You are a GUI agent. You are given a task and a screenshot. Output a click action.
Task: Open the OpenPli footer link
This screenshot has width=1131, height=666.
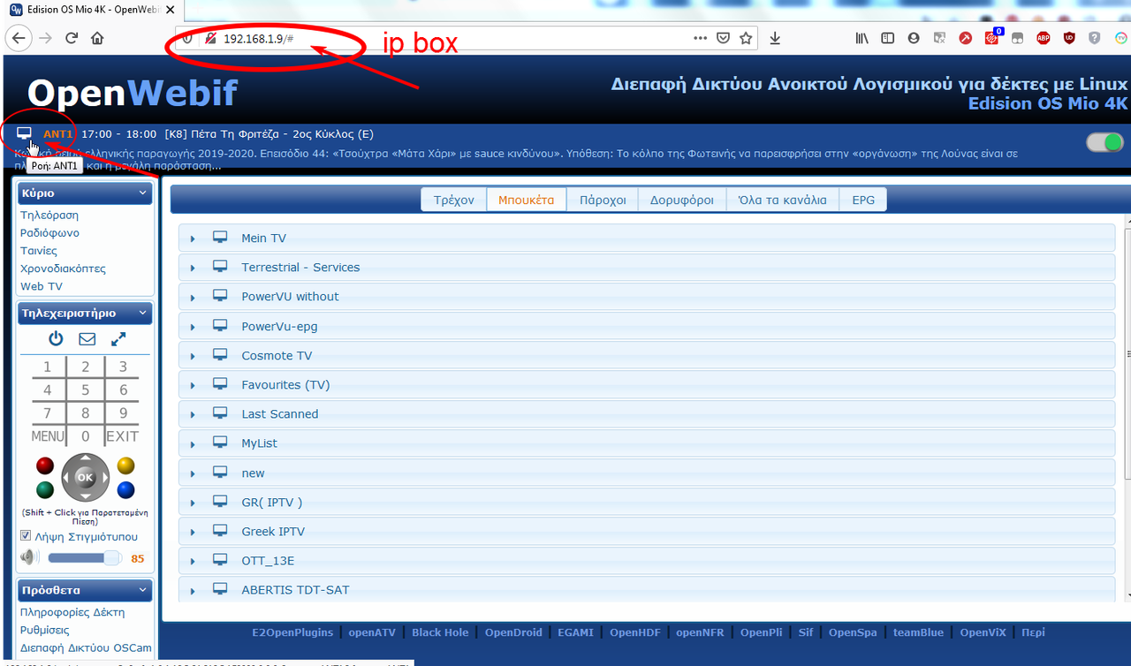(x=762, y=632)
